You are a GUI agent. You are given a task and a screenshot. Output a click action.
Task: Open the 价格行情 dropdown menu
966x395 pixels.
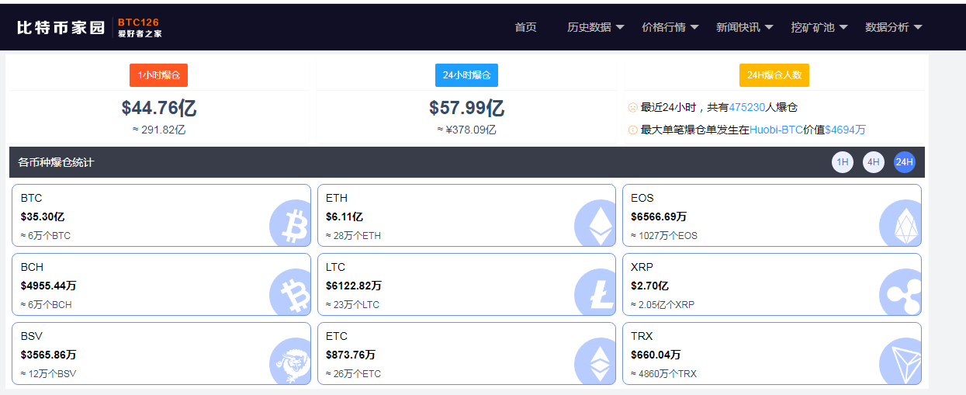(670, 27)
